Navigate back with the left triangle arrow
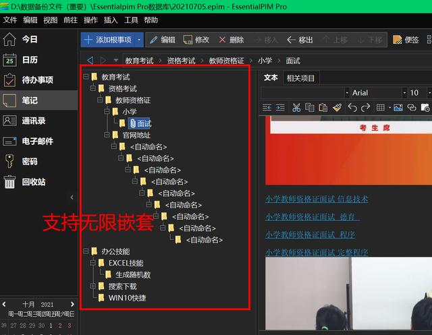Image resolution: width=432 pixels, height=335 pixels. [90, 60]
